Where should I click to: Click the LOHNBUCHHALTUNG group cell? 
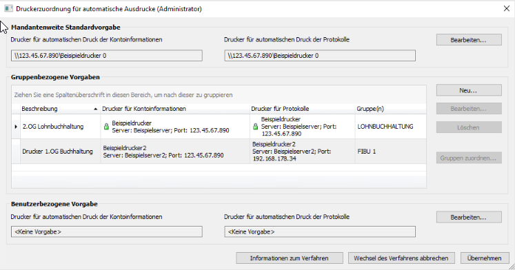click(x=390, y=127)
